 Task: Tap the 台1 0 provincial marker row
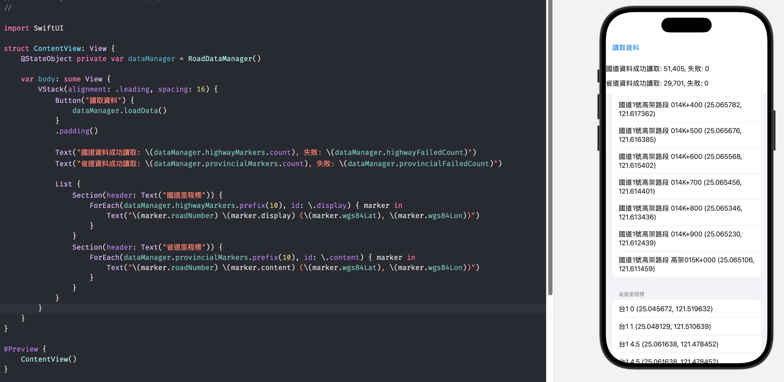[x=665, y=309]
